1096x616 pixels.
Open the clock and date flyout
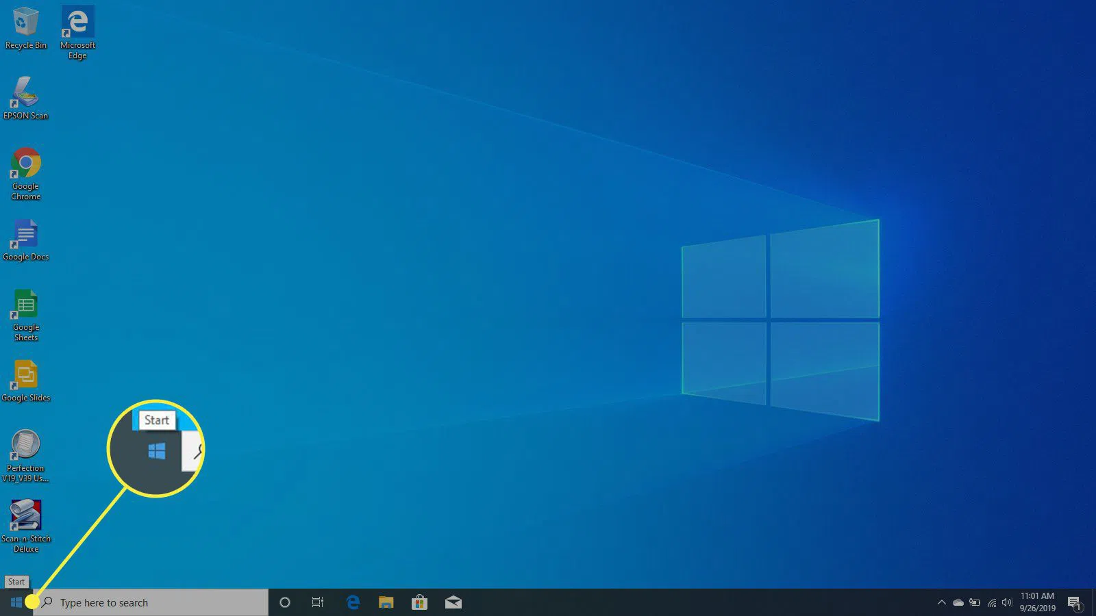point(1037,602)
